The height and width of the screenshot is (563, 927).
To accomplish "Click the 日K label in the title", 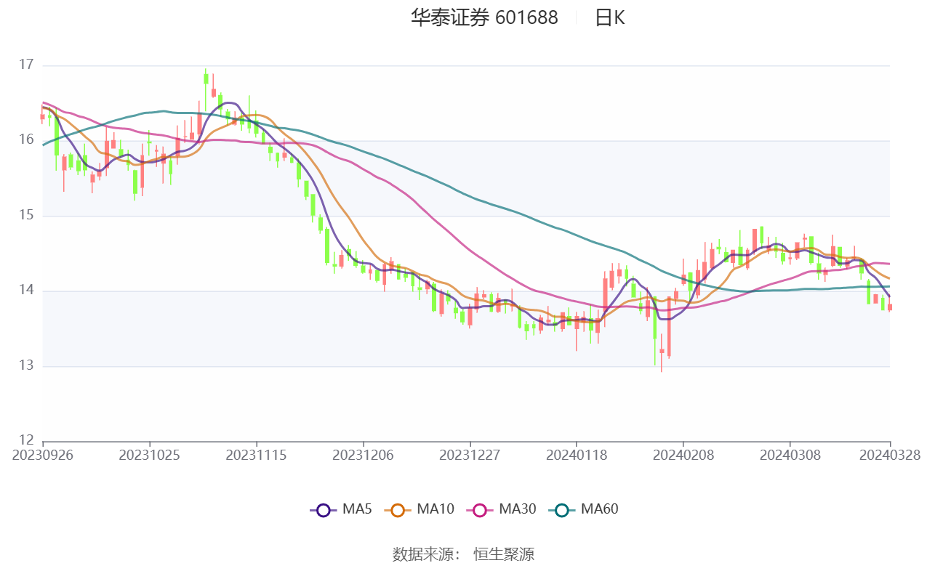I will click(609, 18).
